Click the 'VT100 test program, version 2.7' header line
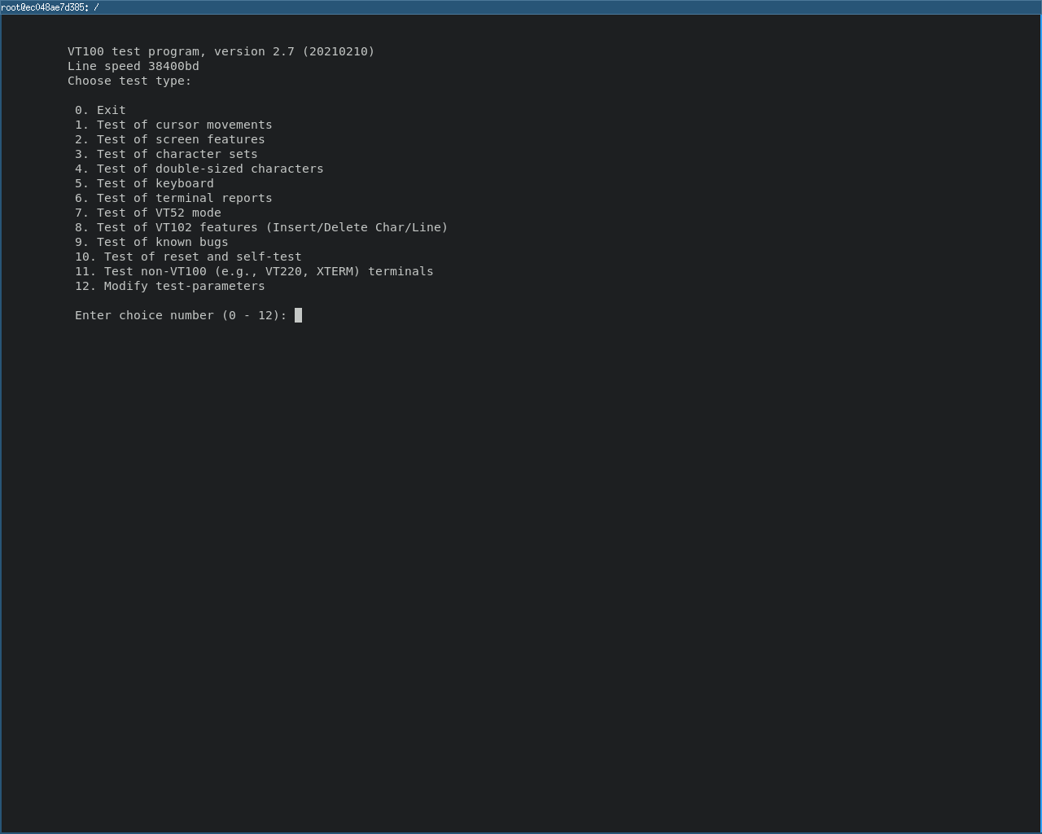Screen dimensions: 1042x834 point(221,51)
